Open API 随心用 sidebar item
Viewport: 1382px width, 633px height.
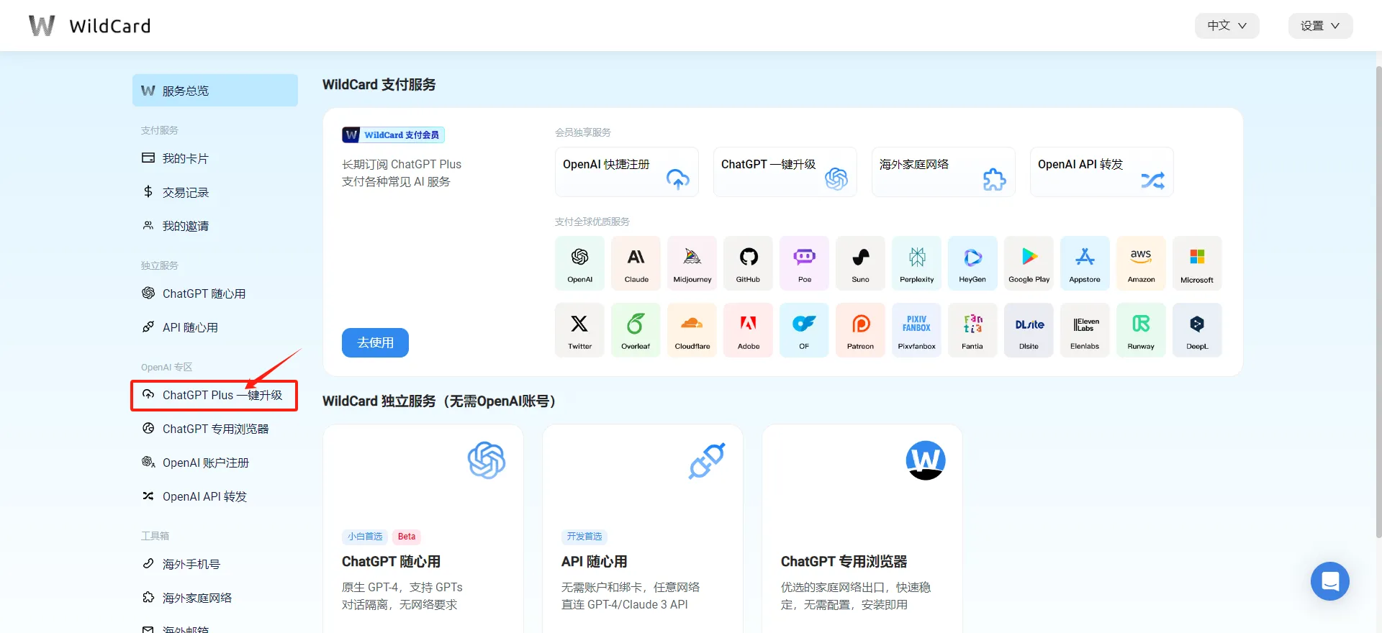click(214, 327)
